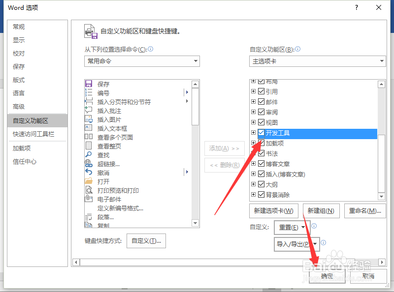394x292 pixels.
Task: Click the 电子邮件 email attachment icon
Action: (90, 199)
